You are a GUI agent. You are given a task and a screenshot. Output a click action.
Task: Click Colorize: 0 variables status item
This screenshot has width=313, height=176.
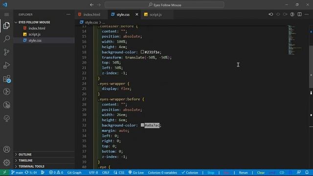pyautogui.click(x=162, y=173)
